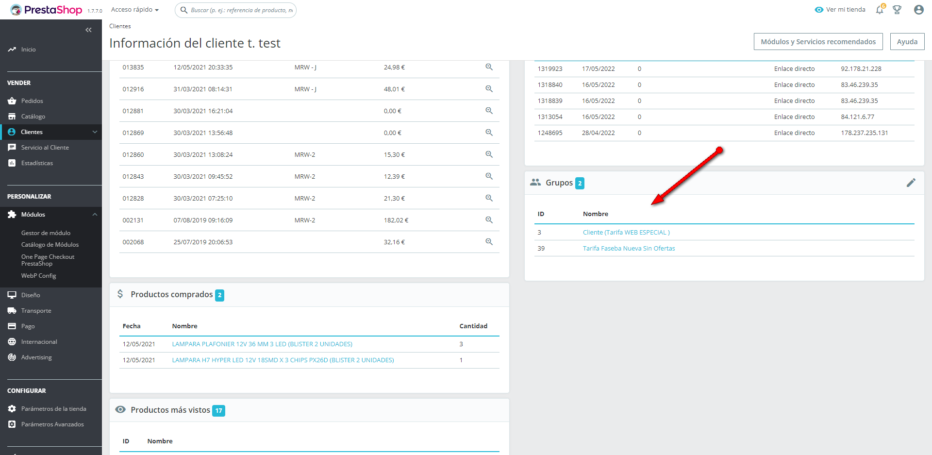Select IP address 92.178.21.228
The width and height of the screenshot is (932, 455).
[x=861, y=68]
